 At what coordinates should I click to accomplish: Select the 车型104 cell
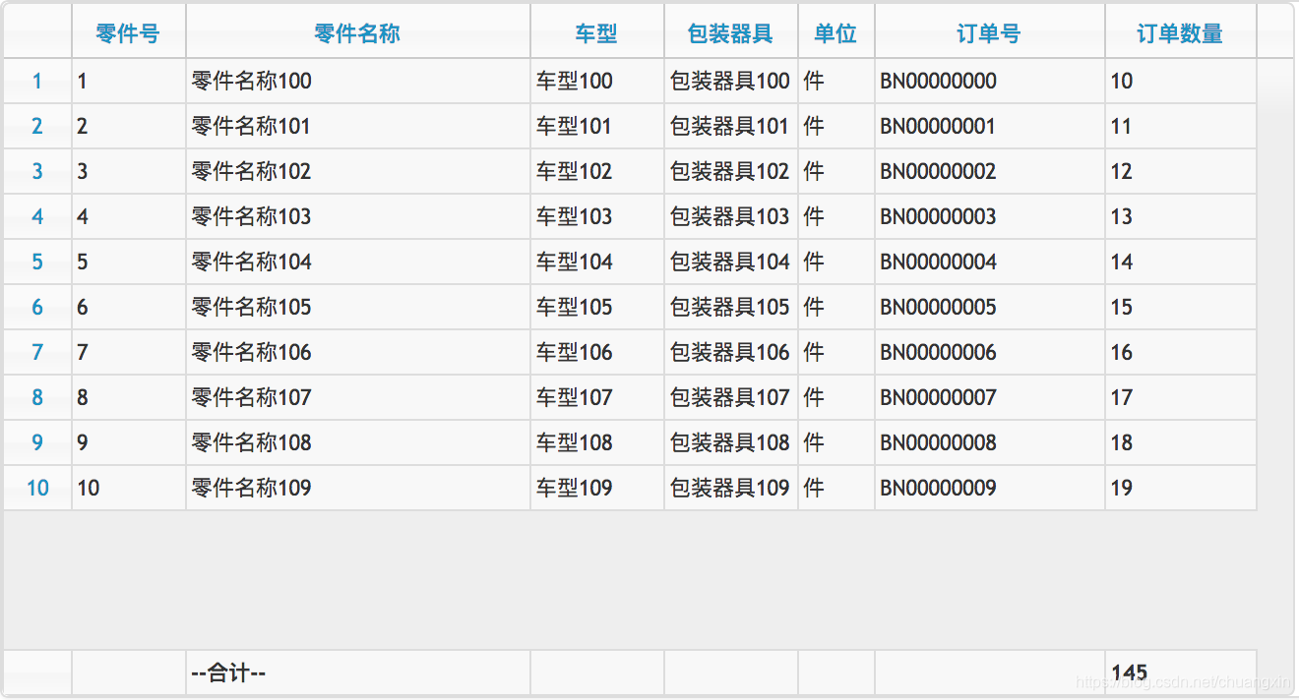coord(597,262)
